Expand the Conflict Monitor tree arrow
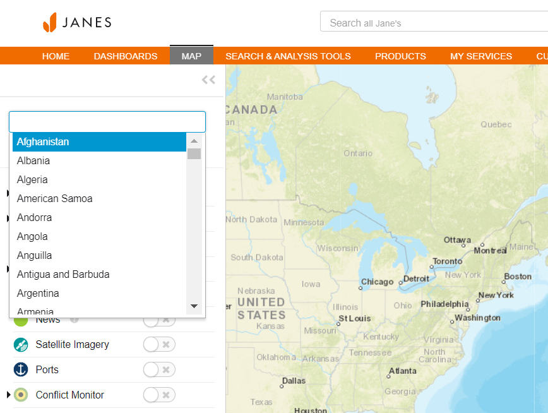Image resolution: width=548 pixels, height=413 pixels. coord(8,395)
